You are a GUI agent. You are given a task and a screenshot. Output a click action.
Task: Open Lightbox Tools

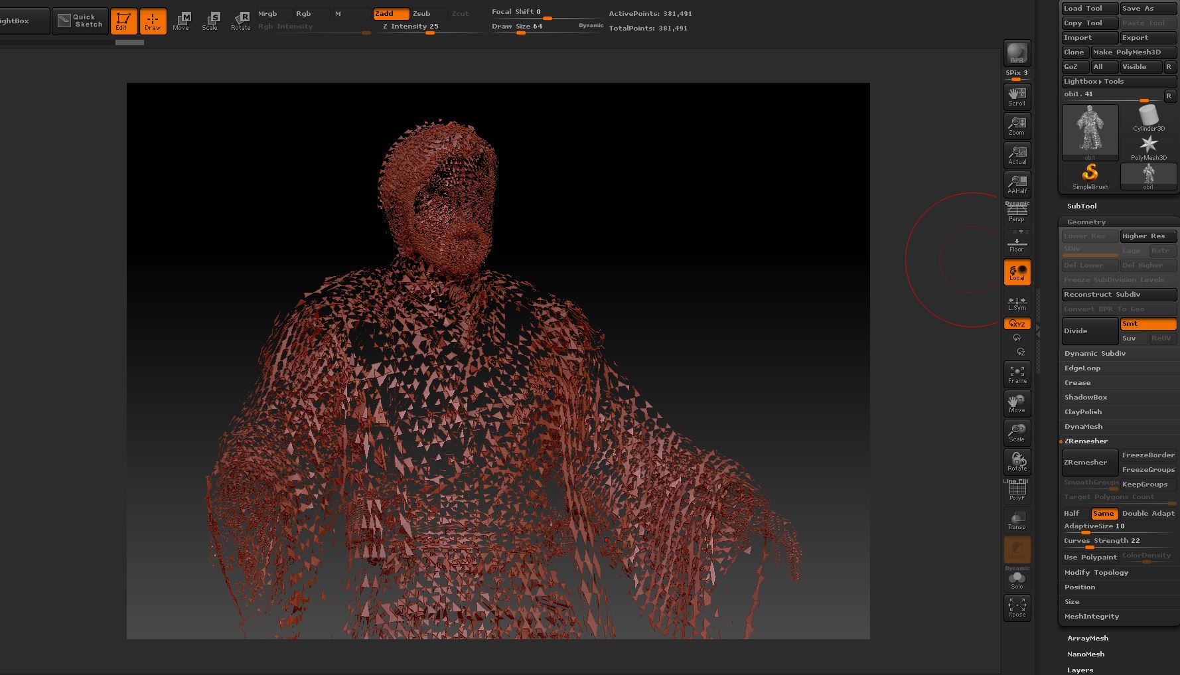(1118, 82)
